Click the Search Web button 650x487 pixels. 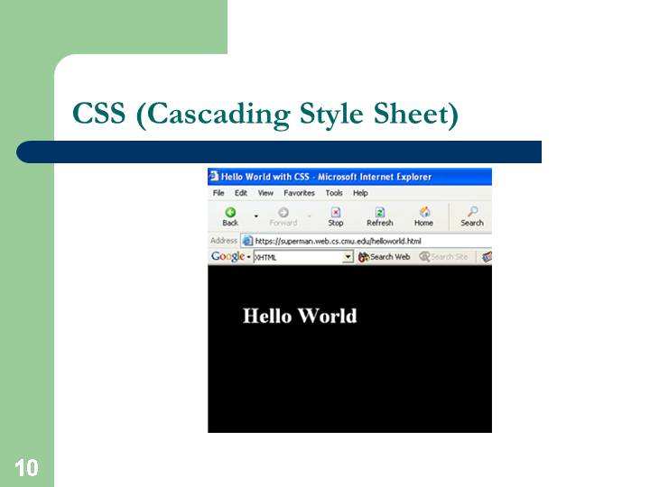coord(385,257)
